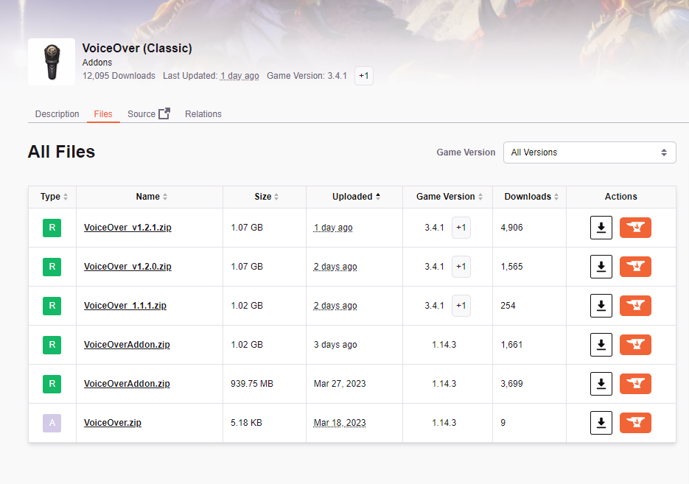Click the Addons category link
Image resolution: width=689 pixels, height=484 pixels.
[x=97, y=63]
